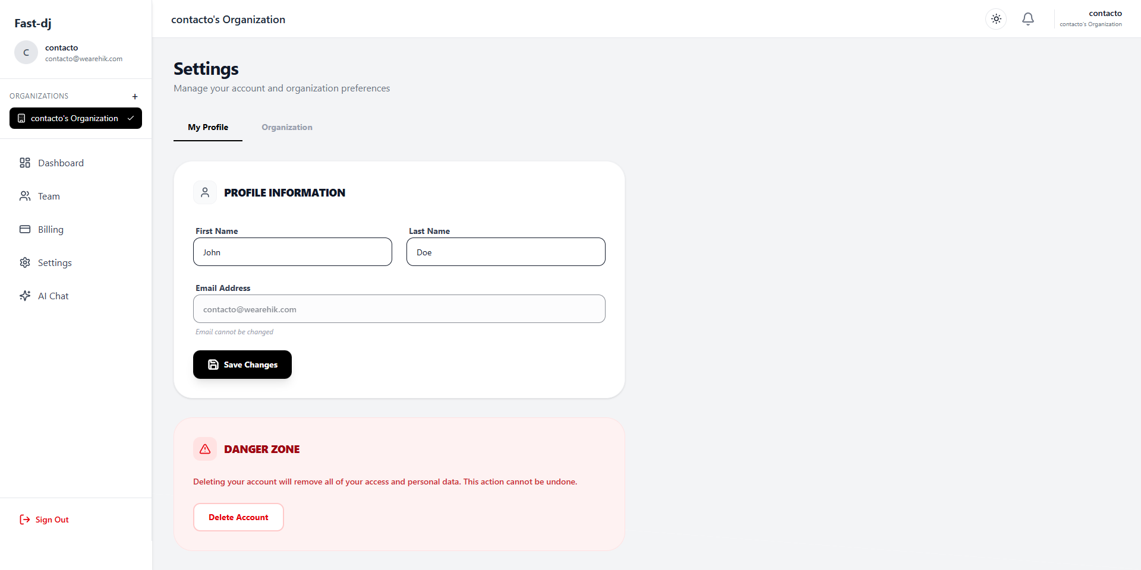Click the Sign Out icon

[24, 520]
